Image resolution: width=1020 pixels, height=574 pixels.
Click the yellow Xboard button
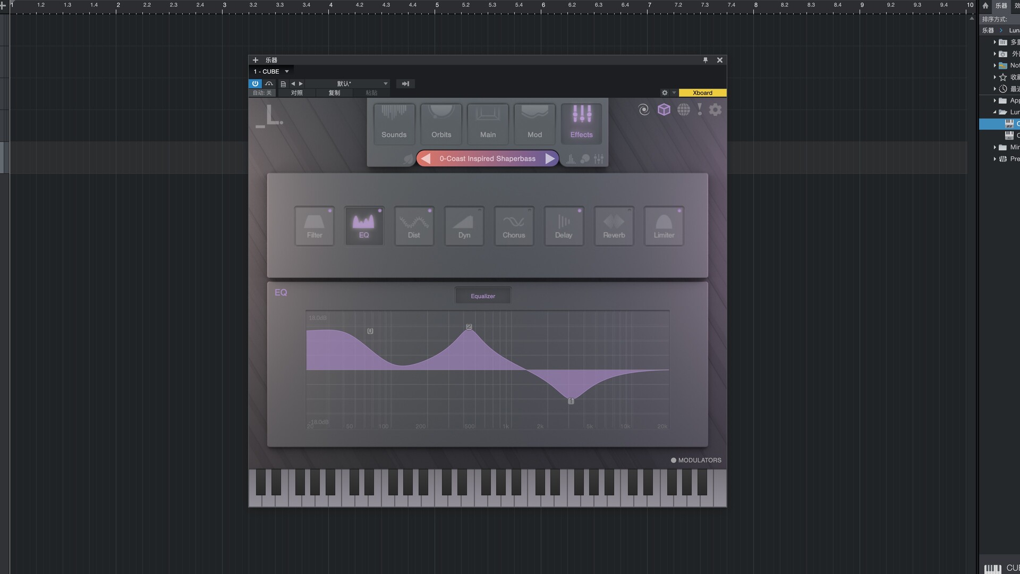(x=702, y=92)
